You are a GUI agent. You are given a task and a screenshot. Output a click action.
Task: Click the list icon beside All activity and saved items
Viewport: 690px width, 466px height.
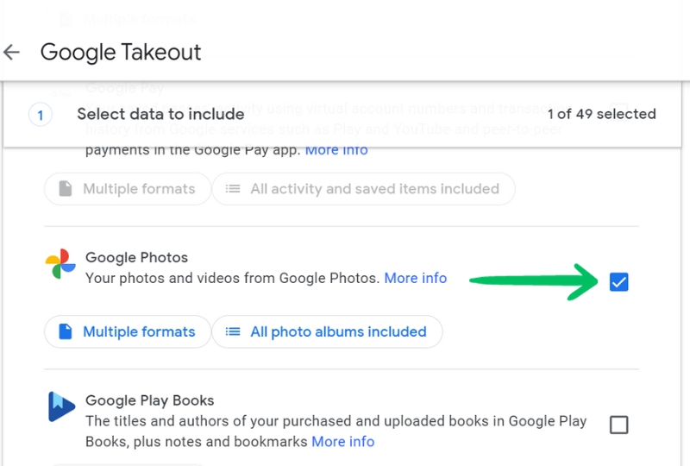(233, 189)
